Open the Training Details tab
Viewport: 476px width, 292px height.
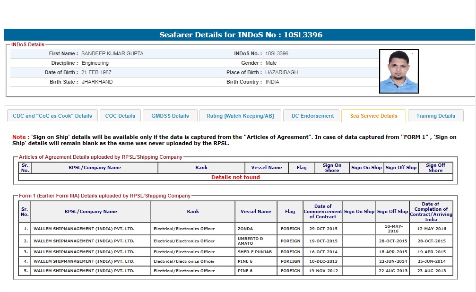tap(436, 116)
